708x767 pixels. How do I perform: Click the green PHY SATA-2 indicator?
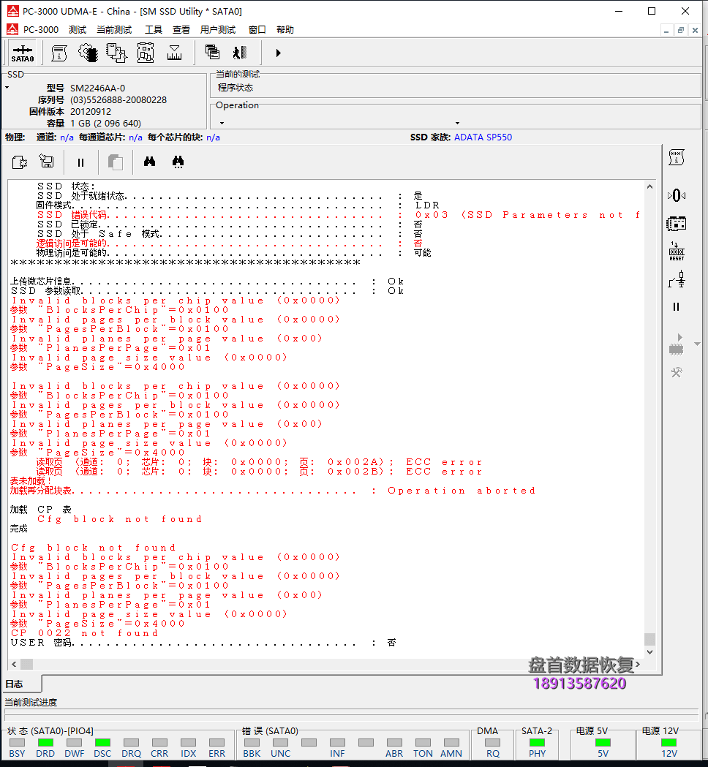click(x=537, y=743)
